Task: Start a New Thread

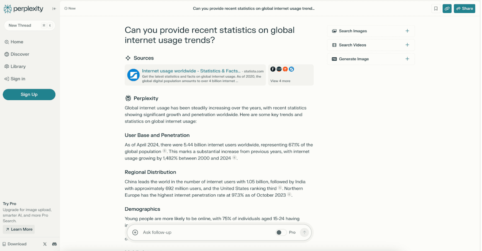Action: coord(29,25)
